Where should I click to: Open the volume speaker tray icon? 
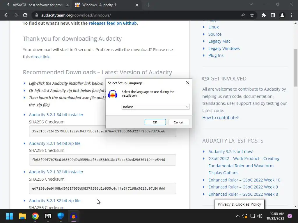pyautogui.click(x=260, y=216)
